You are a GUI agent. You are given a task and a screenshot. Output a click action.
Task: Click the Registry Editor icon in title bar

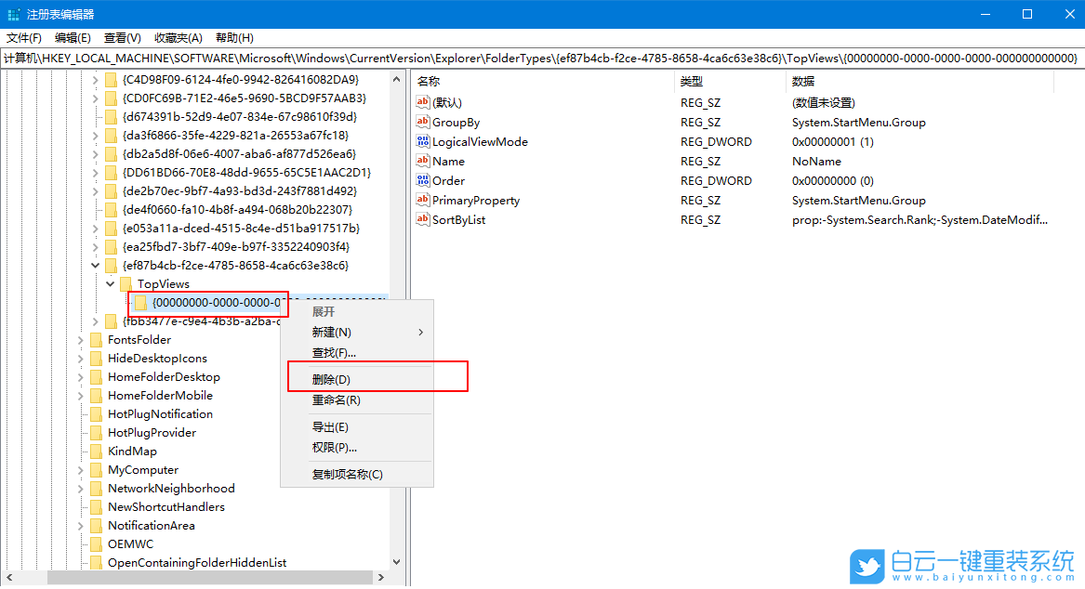13,14
